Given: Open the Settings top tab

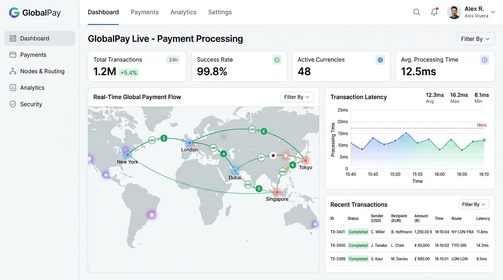Looking at the screenshot, I should click(x=220, y=12).
